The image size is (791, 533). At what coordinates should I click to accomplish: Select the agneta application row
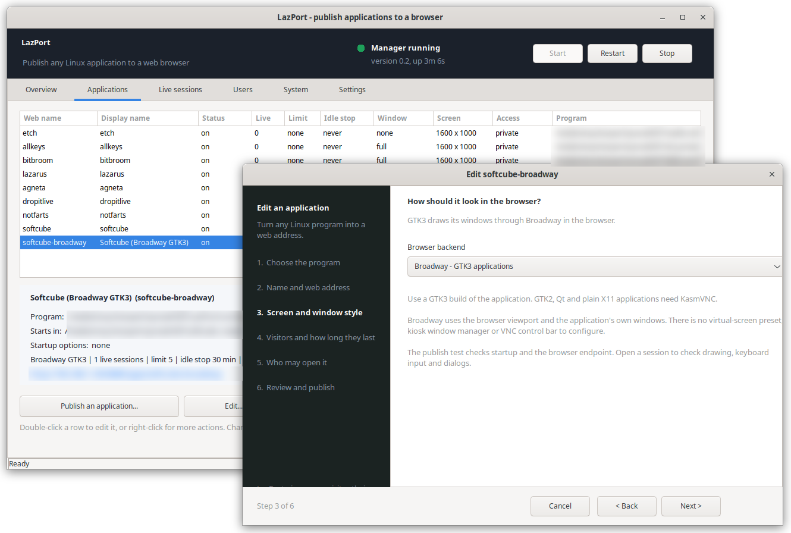131,188
